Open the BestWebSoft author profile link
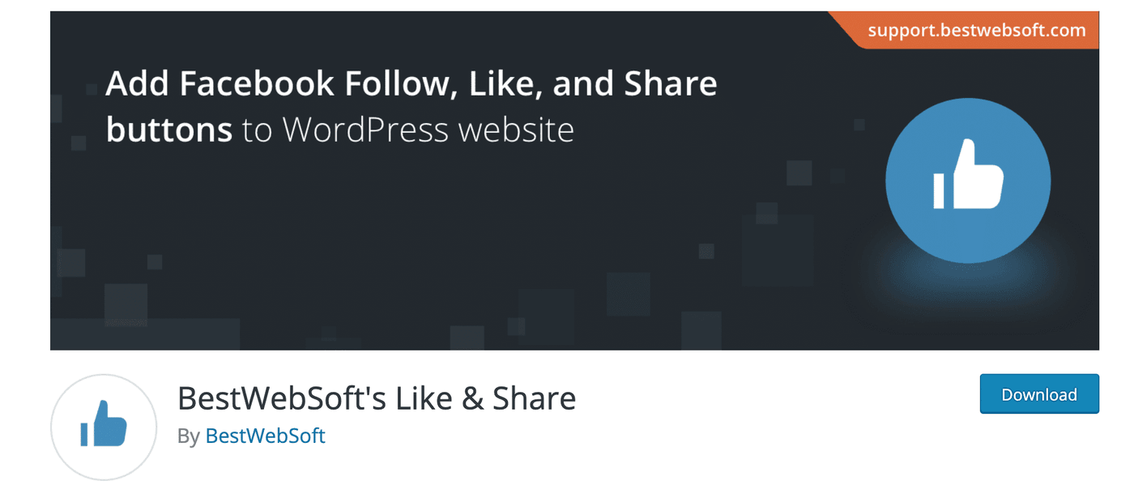Screen dimensions: 1134x502 pyautogui.click(x=265, y=436)
